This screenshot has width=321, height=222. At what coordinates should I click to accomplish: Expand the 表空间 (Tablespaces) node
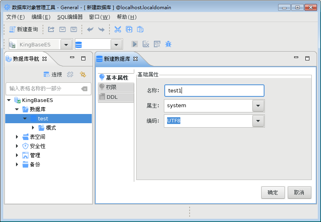click(x=17, y=137)
